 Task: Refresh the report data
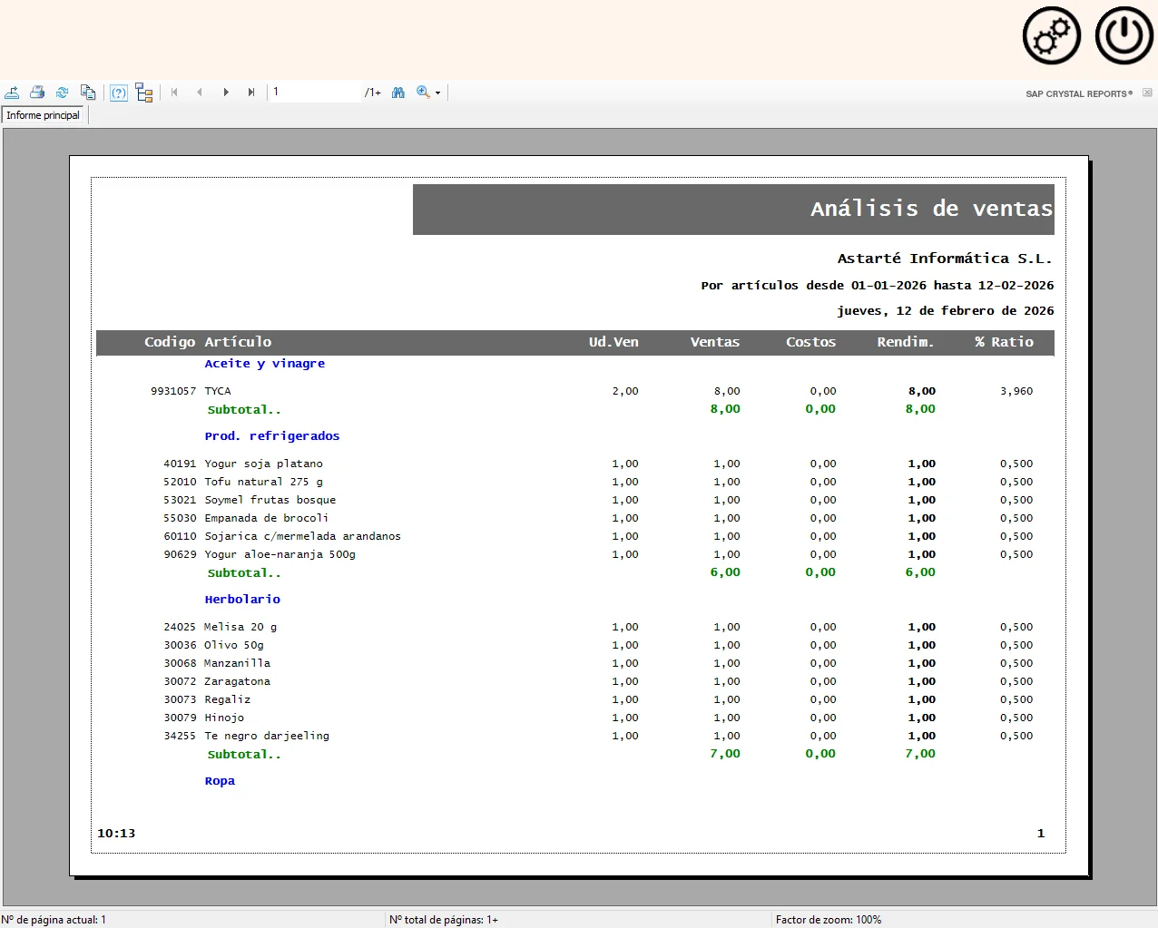(x=63, y=93)
